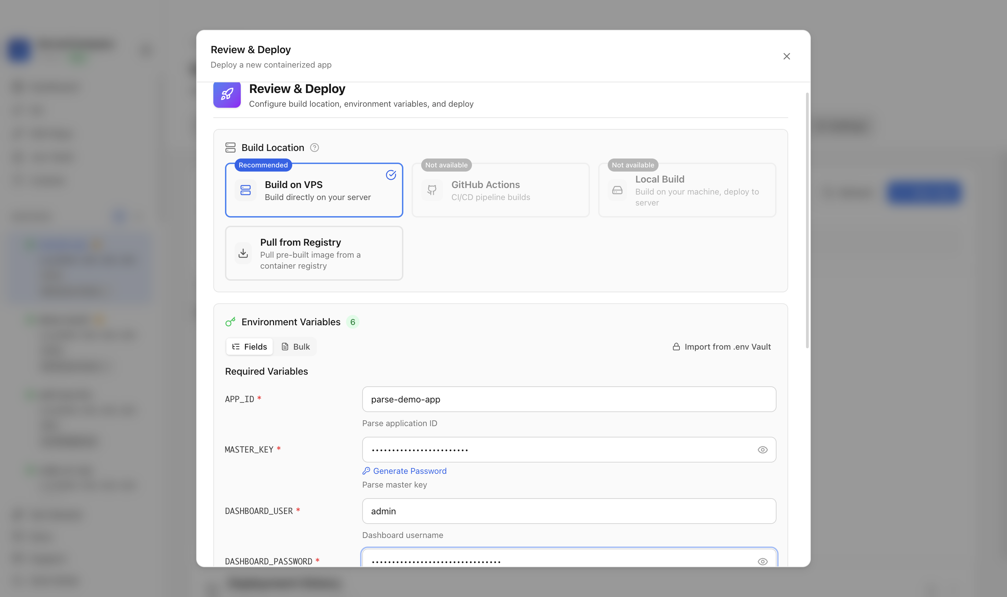
Task: Show DASHBOARD_PASSWORD value with eye icon
Action: coord(762,561)
